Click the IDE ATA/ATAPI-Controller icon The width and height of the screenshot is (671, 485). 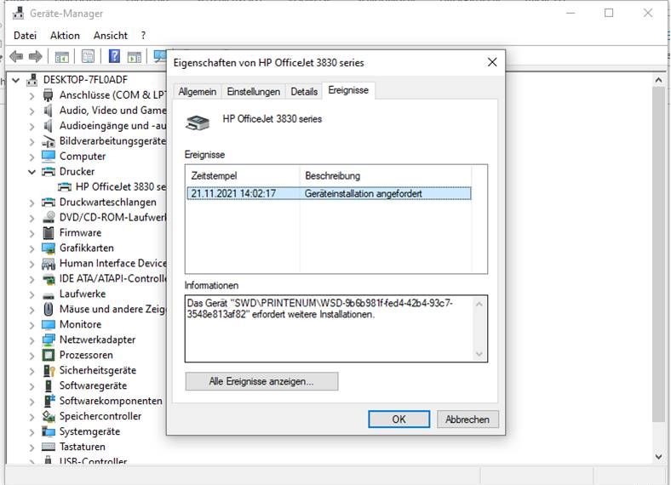click(x=49, y=279)
